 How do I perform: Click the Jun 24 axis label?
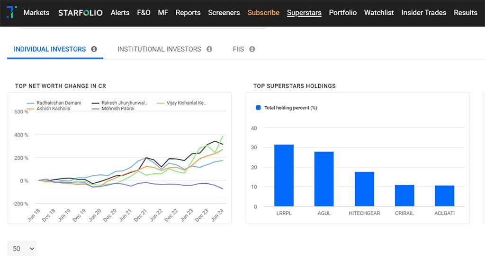(x=217, y=215)
